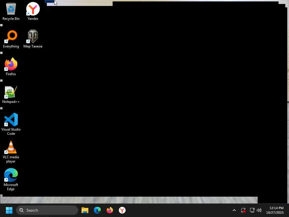The width and height of the screenshot is (289, 217).
Task: Show hidden system tray icons
Action: [x=234, y=210]
